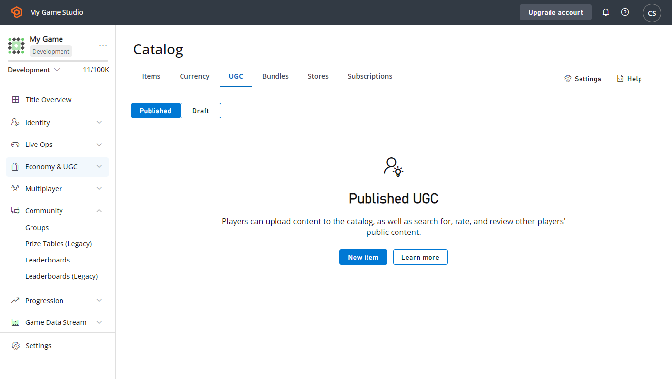Screen dimensions: 672x379
Task: Click the Live Ops gamepad icon
Action: [x=15, y=145]
